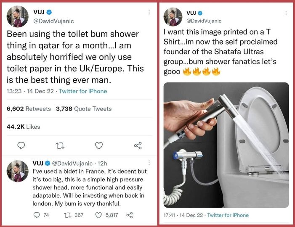Retweet the bidet reply showing 367 retweets
Image resolution: width=295 pixels, height=227 pixels.
[67, 215]
